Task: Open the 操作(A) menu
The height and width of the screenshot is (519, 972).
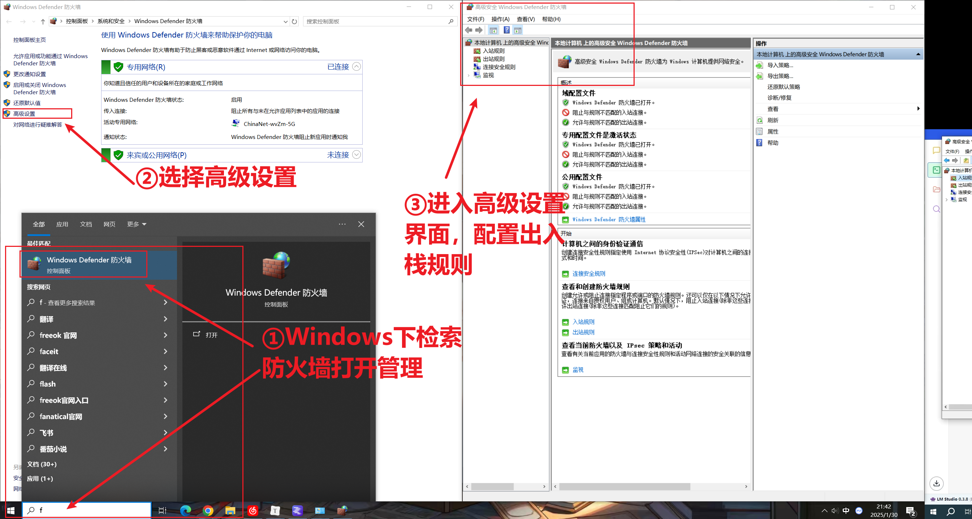Action: click(x=500, y=19)
